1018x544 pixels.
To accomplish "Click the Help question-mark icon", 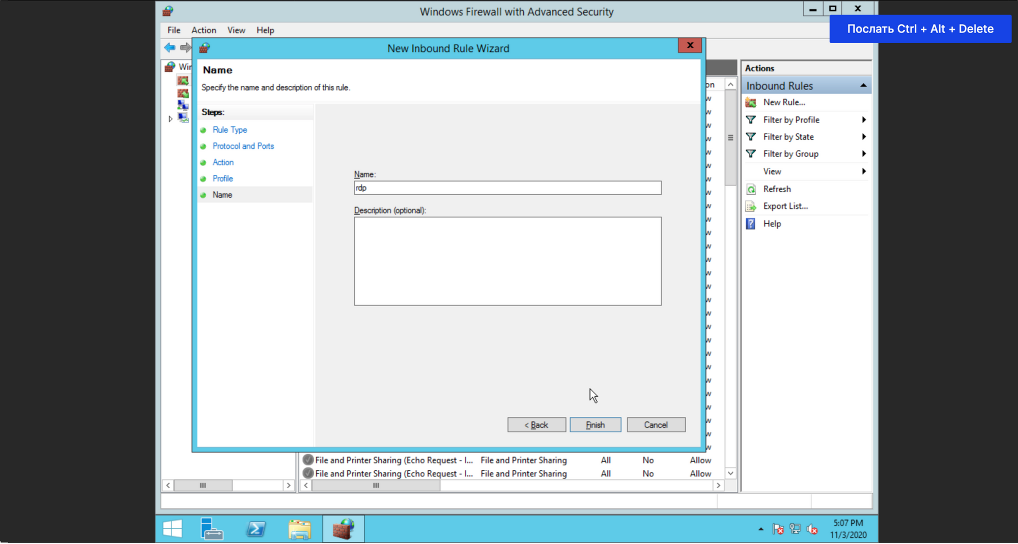I will [x=751, y=224].
